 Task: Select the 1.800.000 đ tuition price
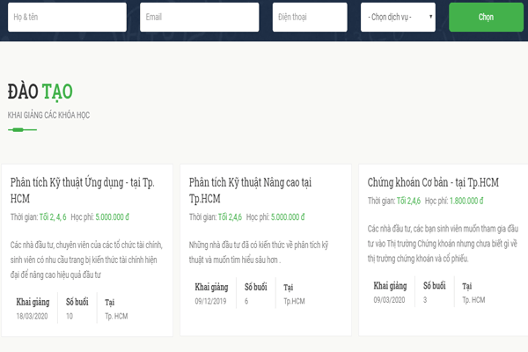pyautogui.click(x=466, y=201)
